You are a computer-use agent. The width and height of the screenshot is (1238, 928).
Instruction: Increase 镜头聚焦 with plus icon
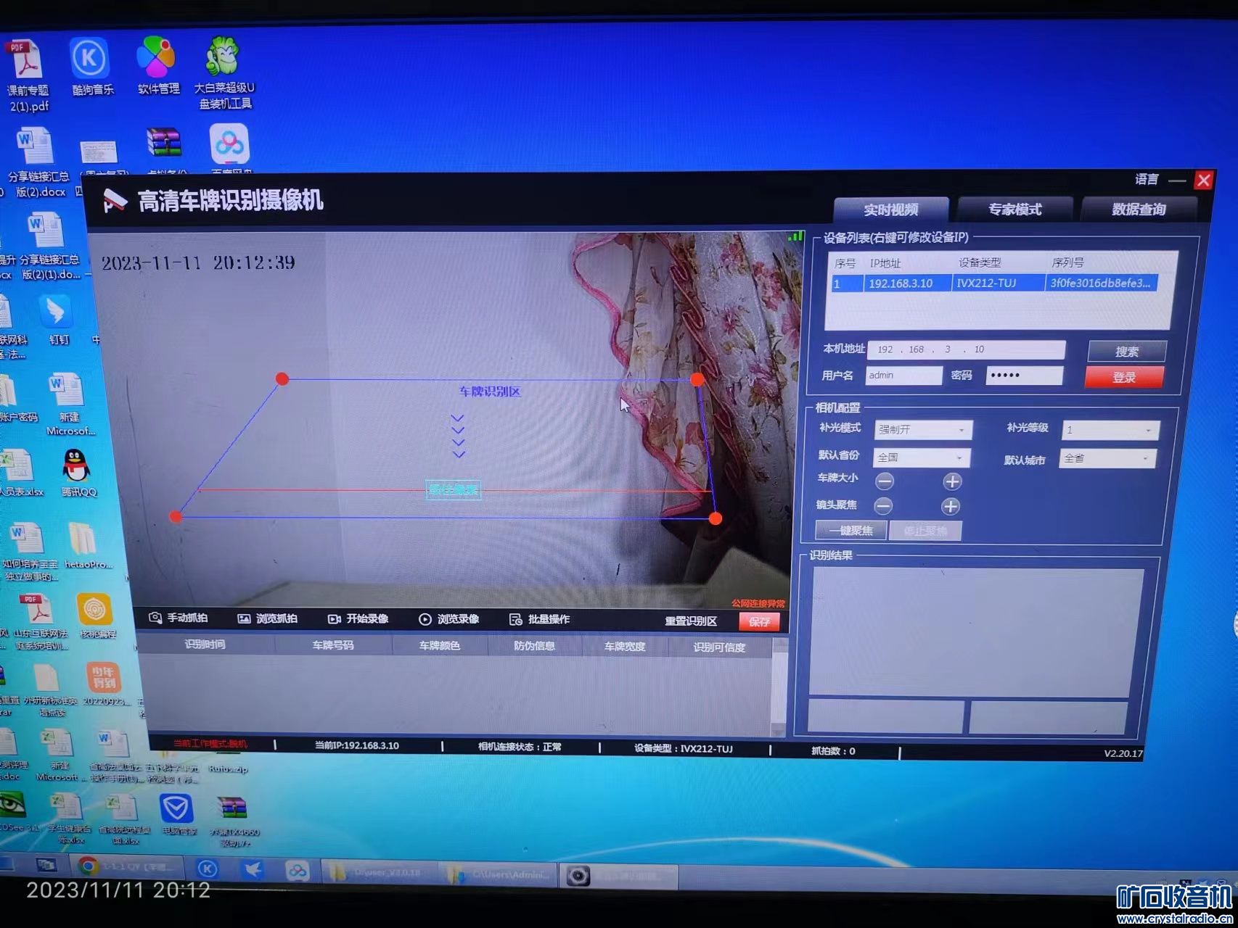click(x=951, y=506)
